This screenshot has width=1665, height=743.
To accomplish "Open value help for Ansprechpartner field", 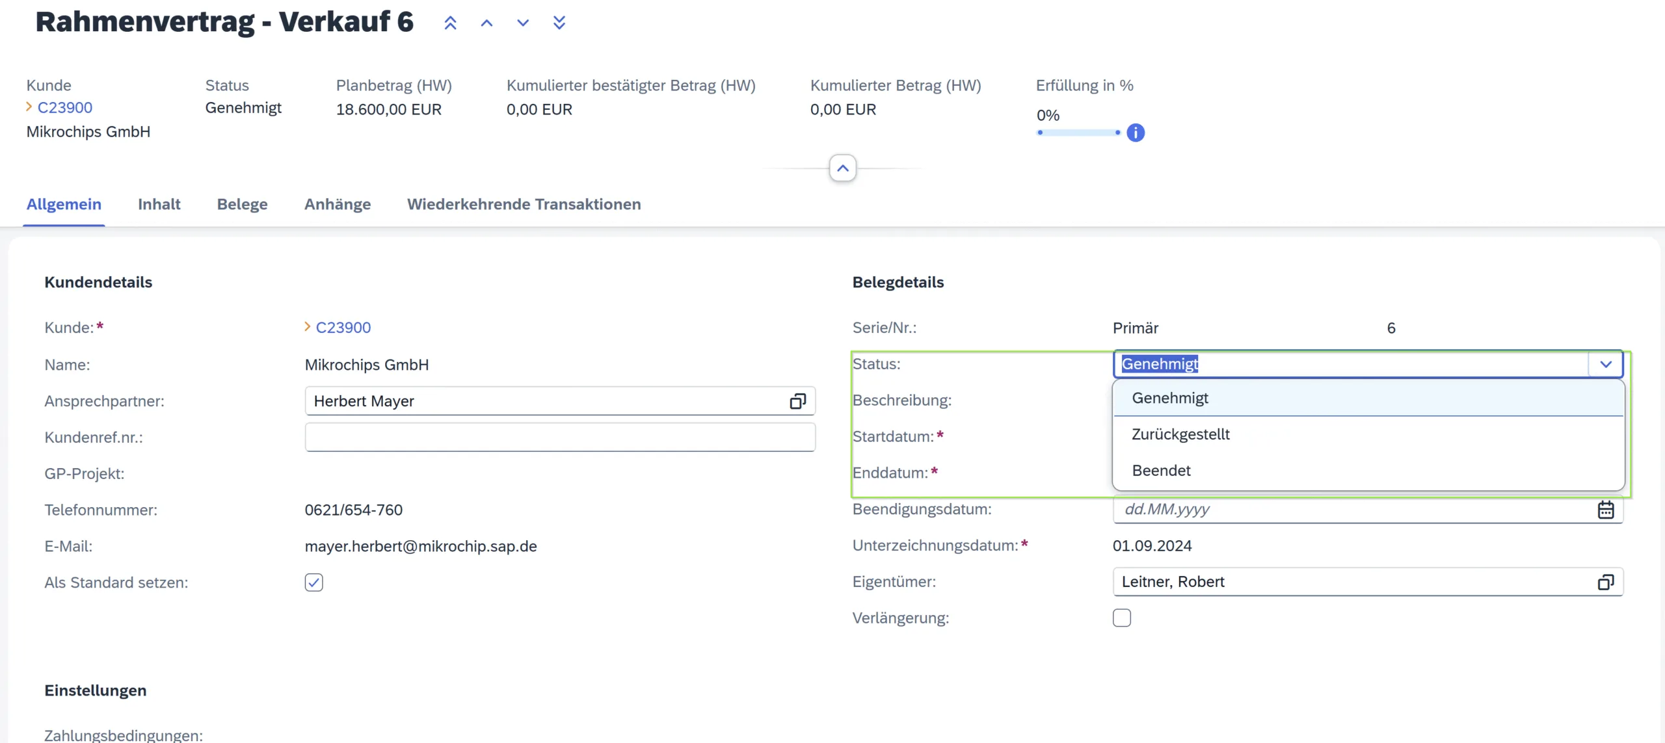I will click(x=797, y=402).
